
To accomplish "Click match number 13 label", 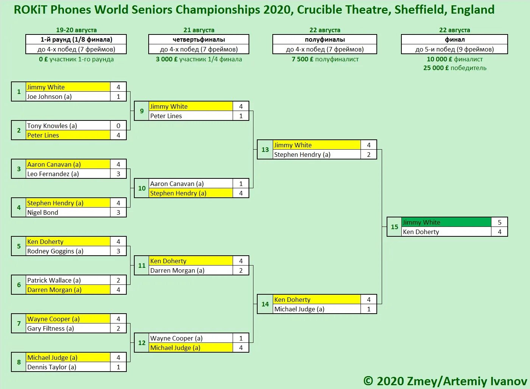I will click(x=265, y=150).
